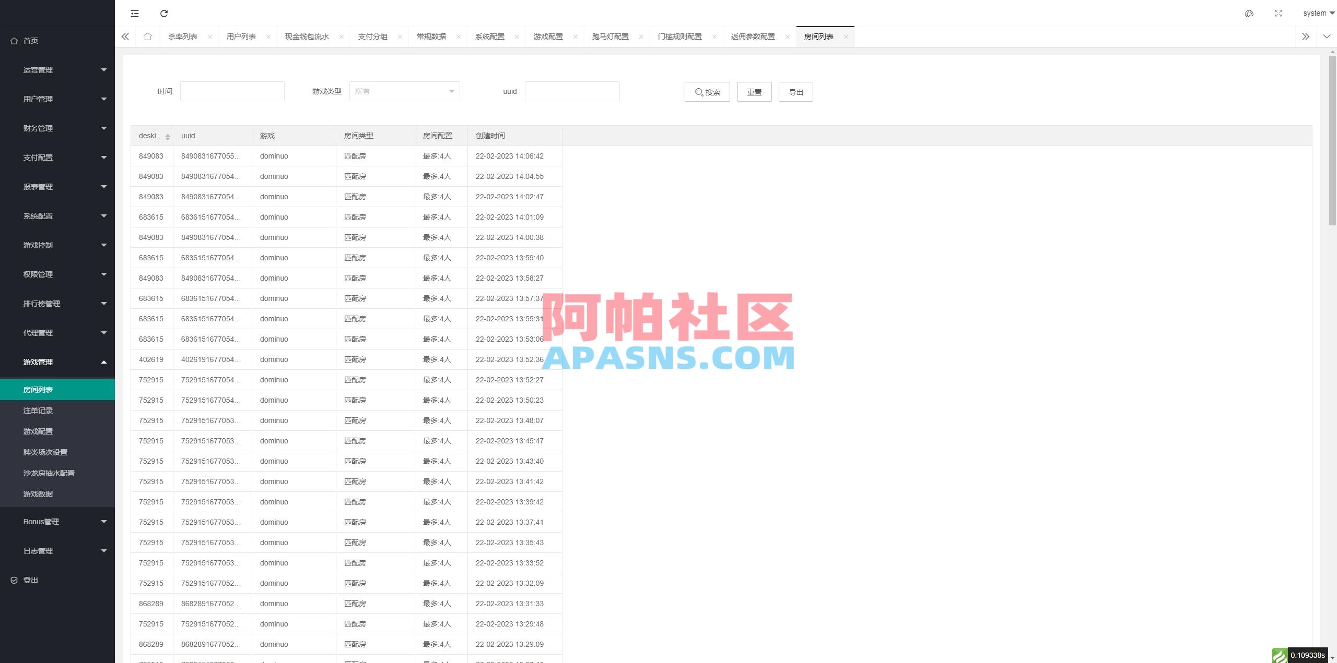The width and height of the screenshot is (1337, 663).
Task: Click the right arrows to scroll tabs forward
Action: (1306, 36)
